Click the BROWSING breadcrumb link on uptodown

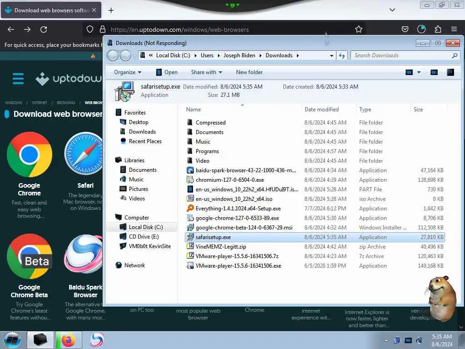(66, 103)
